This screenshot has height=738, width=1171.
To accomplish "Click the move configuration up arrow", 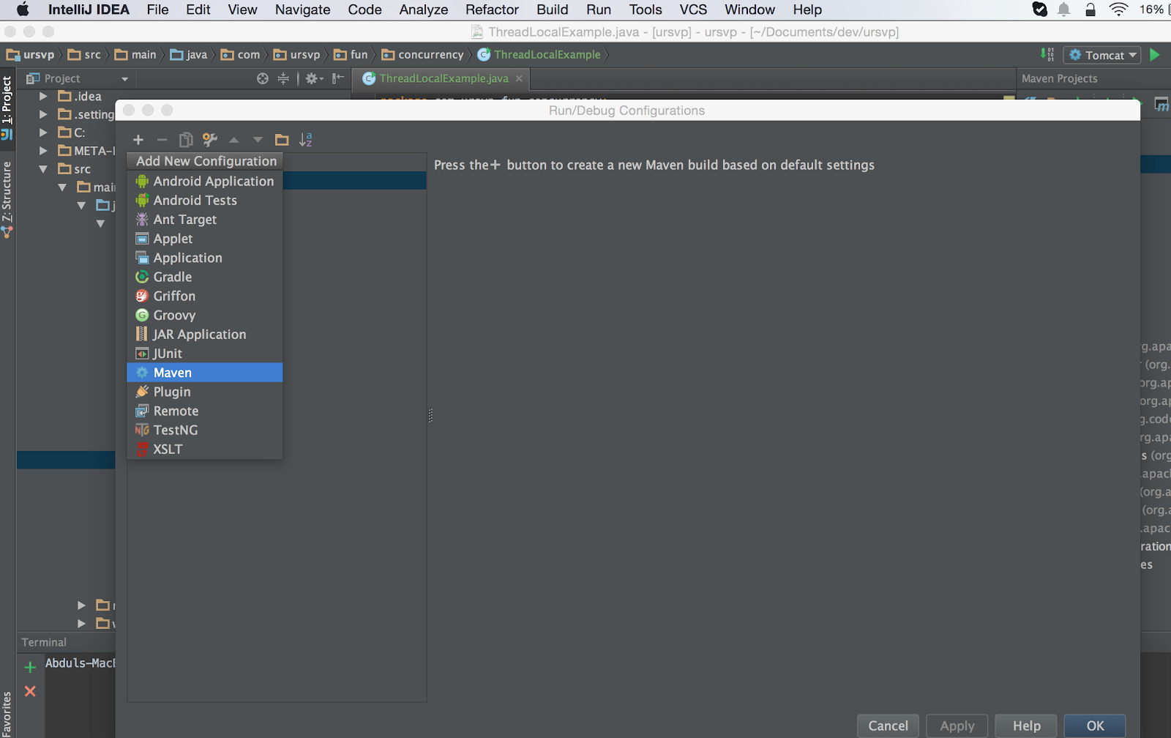I will (x=234, y=140).
